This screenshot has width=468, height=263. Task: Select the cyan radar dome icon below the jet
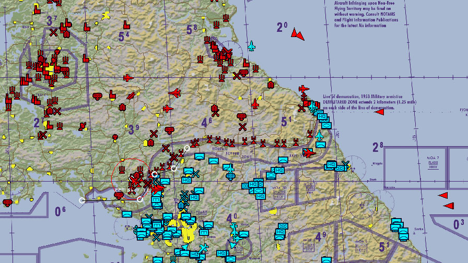(230, 177)
